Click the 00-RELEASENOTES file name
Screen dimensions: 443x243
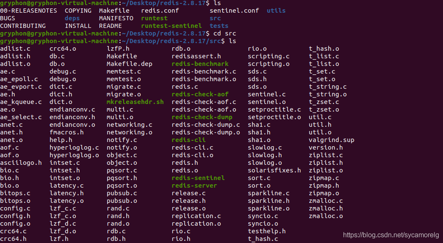[x=28, y=11]
